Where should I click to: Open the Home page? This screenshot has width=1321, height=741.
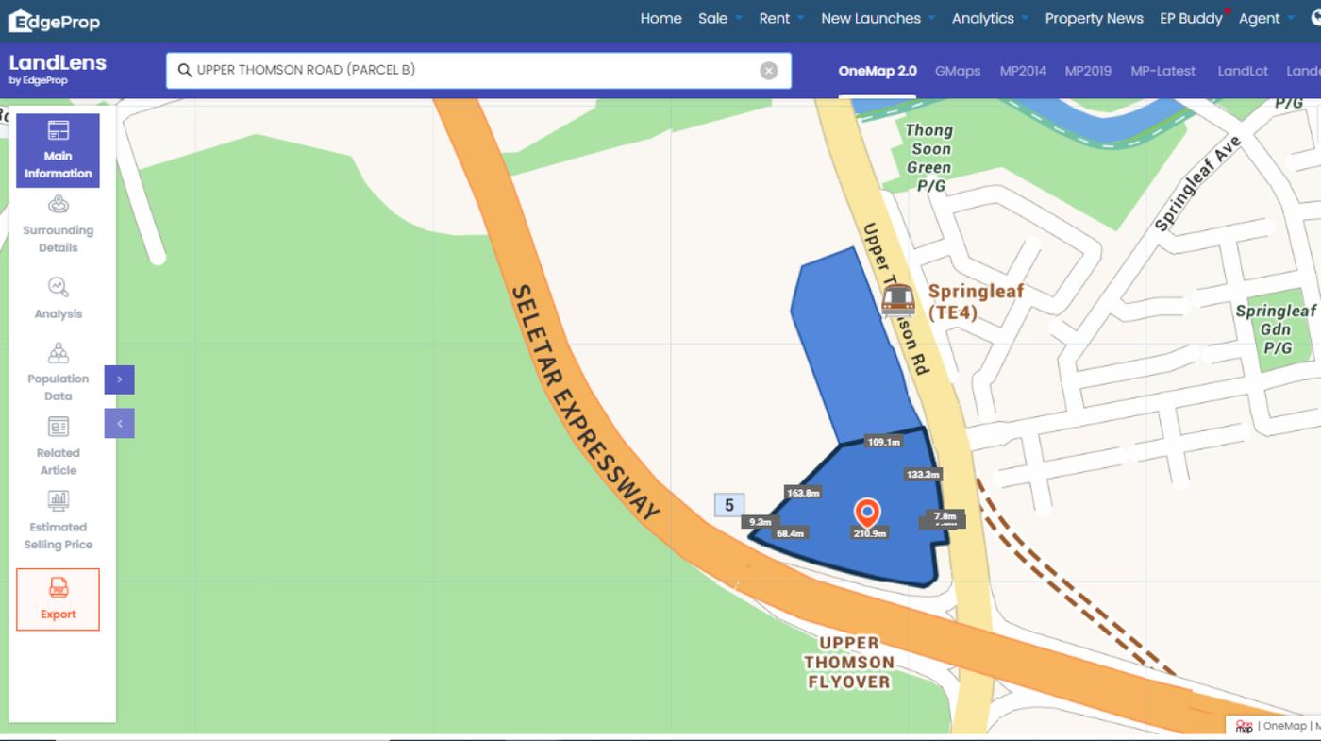[x=660, y=18]
